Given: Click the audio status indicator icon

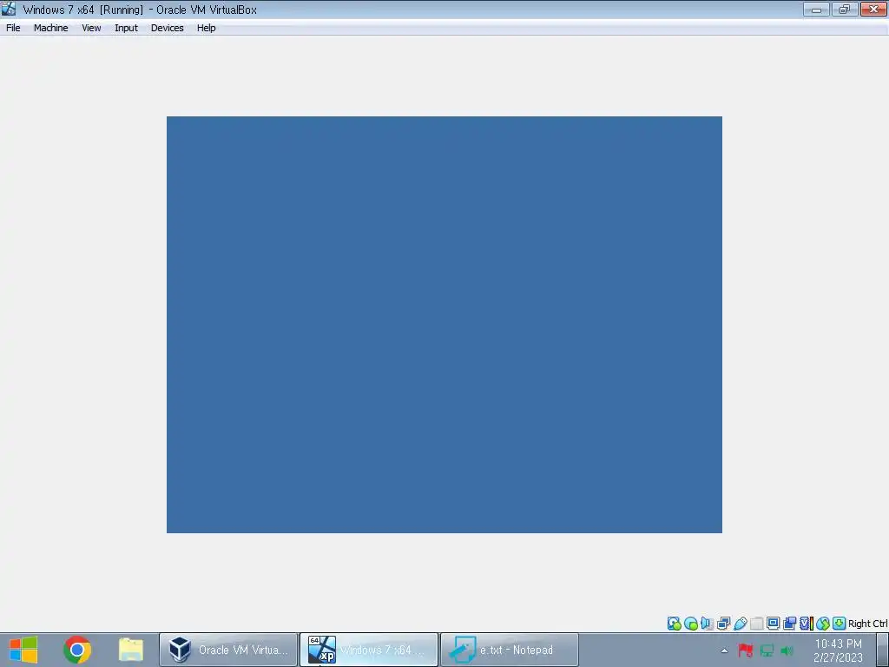Looking at the screenshot, I should coord(707,624).
